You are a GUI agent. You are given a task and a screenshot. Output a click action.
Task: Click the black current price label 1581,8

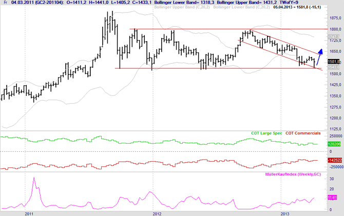(x=332, y=62)
